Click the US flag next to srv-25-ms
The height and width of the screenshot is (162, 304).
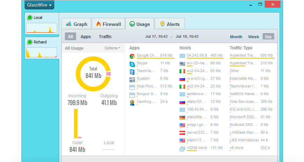[x=182, y=63]
